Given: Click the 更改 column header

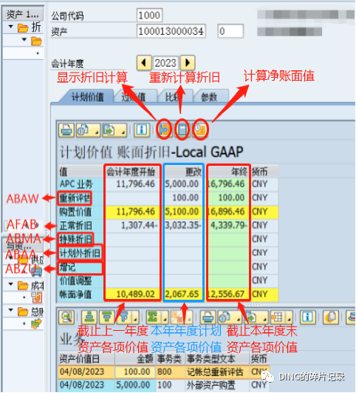Looking at the screenshot, I should click(x=183, y=172).
